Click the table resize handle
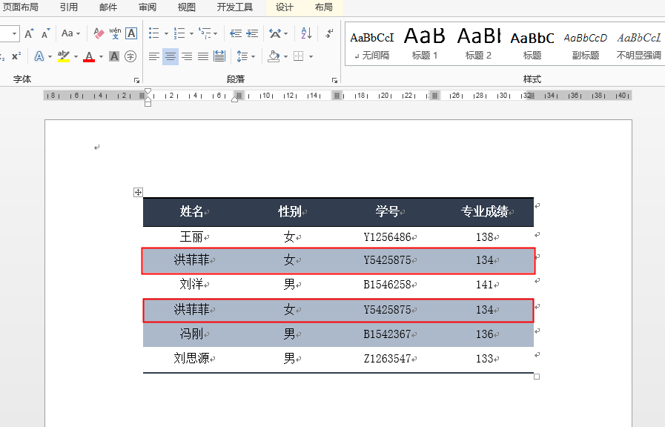Image resolution: width=665 pixels, height=427 pixels. click(x=537, y=377)
